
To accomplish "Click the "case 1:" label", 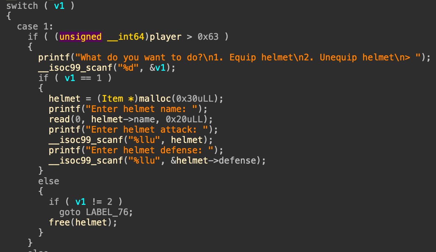I will click(x=35, y=27).
